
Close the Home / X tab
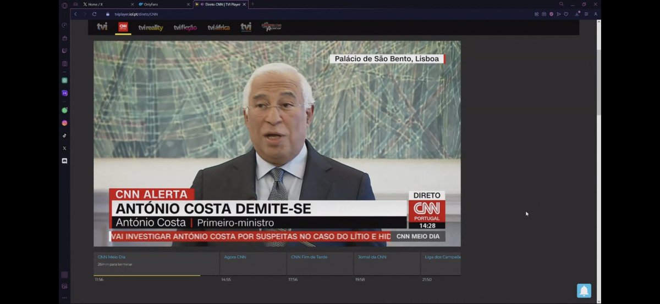[131, 4]
